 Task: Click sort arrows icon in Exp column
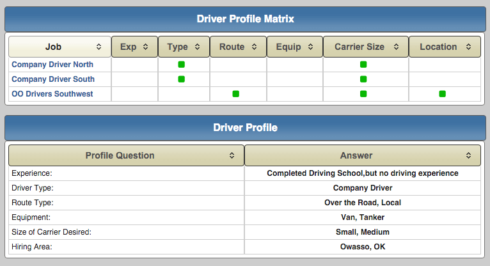(146, 47)
